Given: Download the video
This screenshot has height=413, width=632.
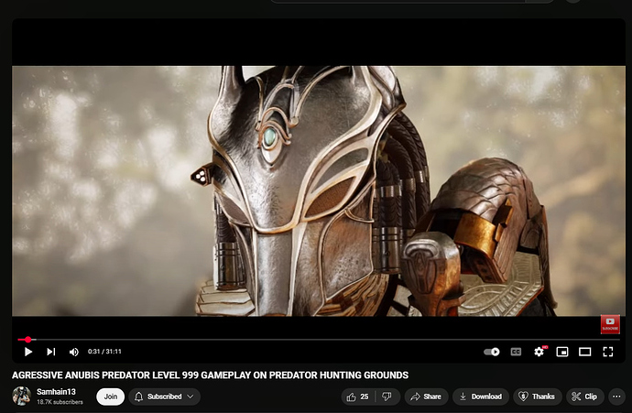Looking at the screenshot, I should pos(481,397).
